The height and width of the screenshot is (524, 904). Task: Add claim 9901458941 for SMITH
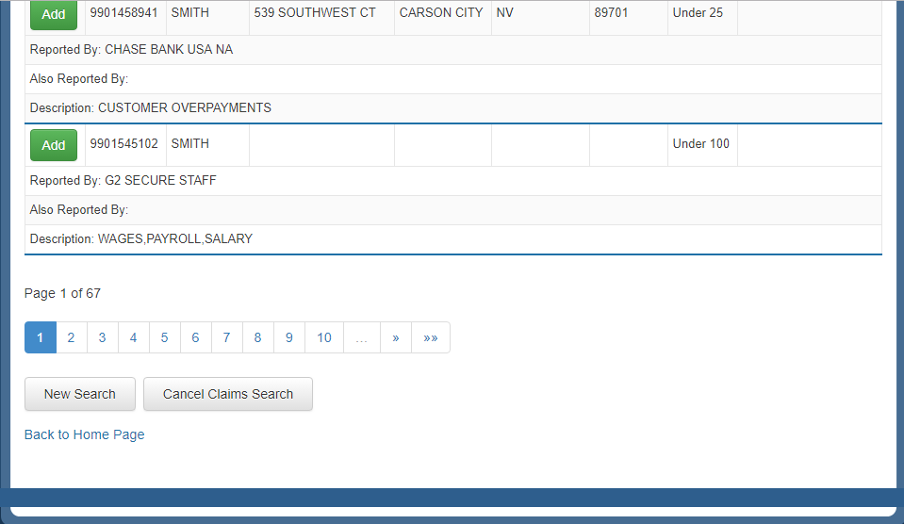tap(54, 14)
